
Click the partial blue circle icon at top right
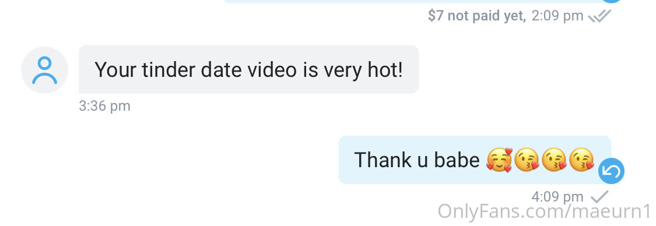pyautogui.click(x=612, y=1)
